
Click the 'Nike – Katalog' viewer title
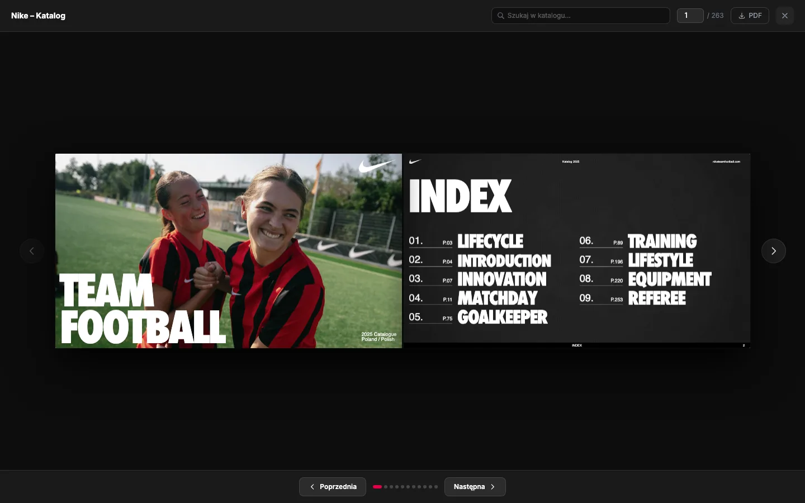(38, 16)
